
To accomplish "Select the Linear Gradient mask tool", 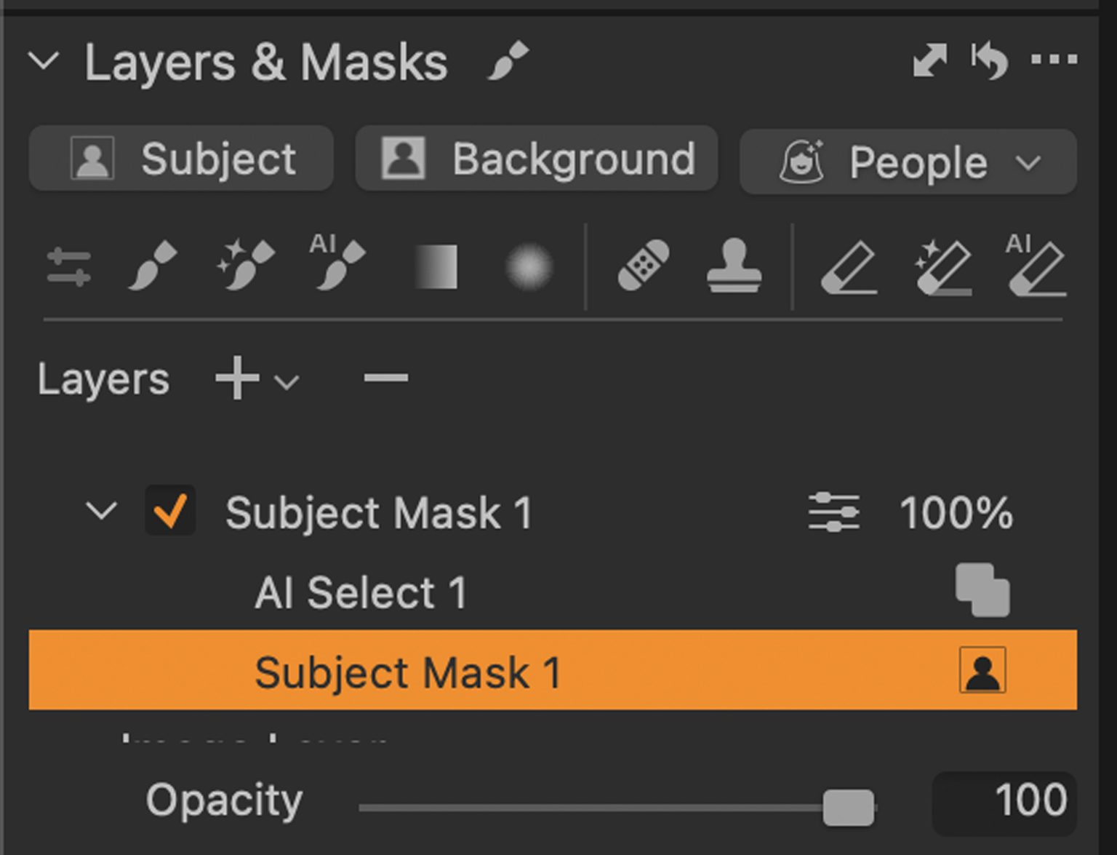I will point(436,267).
